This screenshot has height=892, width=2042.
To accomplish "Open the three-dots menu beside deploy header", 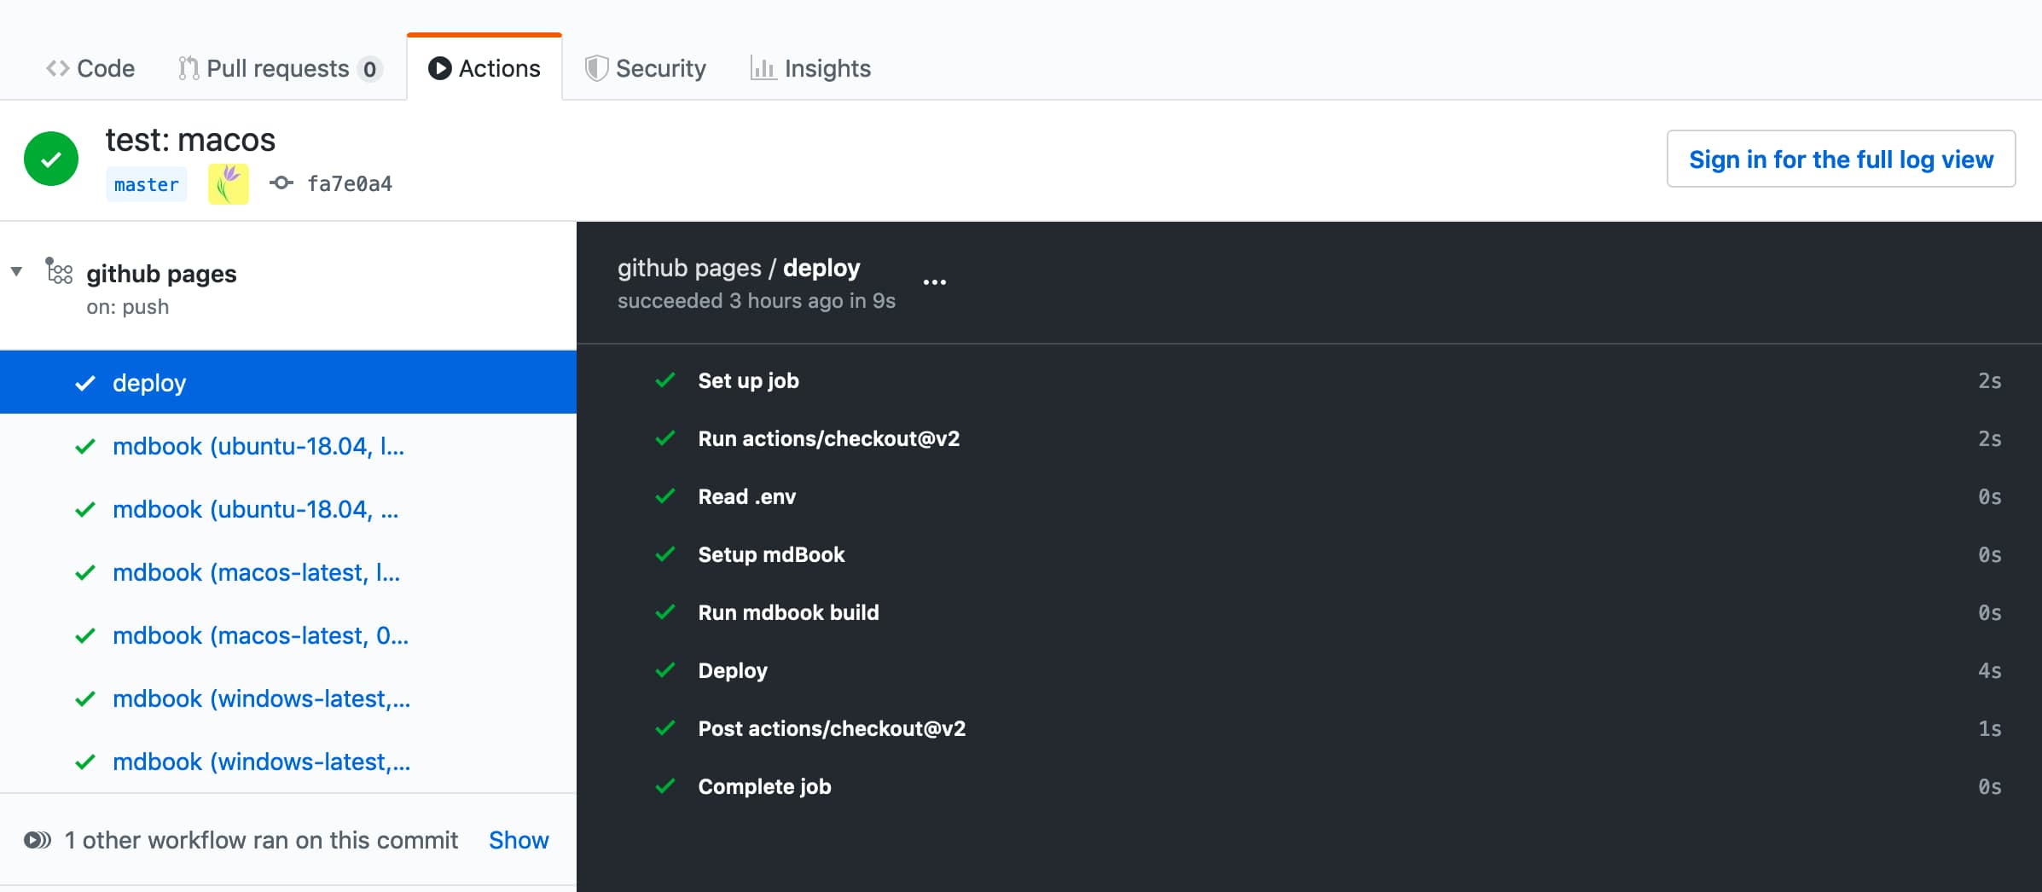I will tap(934, 282).
